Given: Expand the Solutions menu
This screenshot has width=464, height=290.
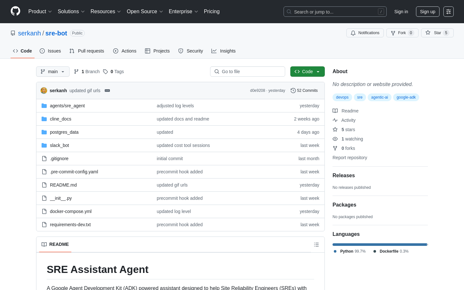Looking at the screenshot, I should point(71,12).
